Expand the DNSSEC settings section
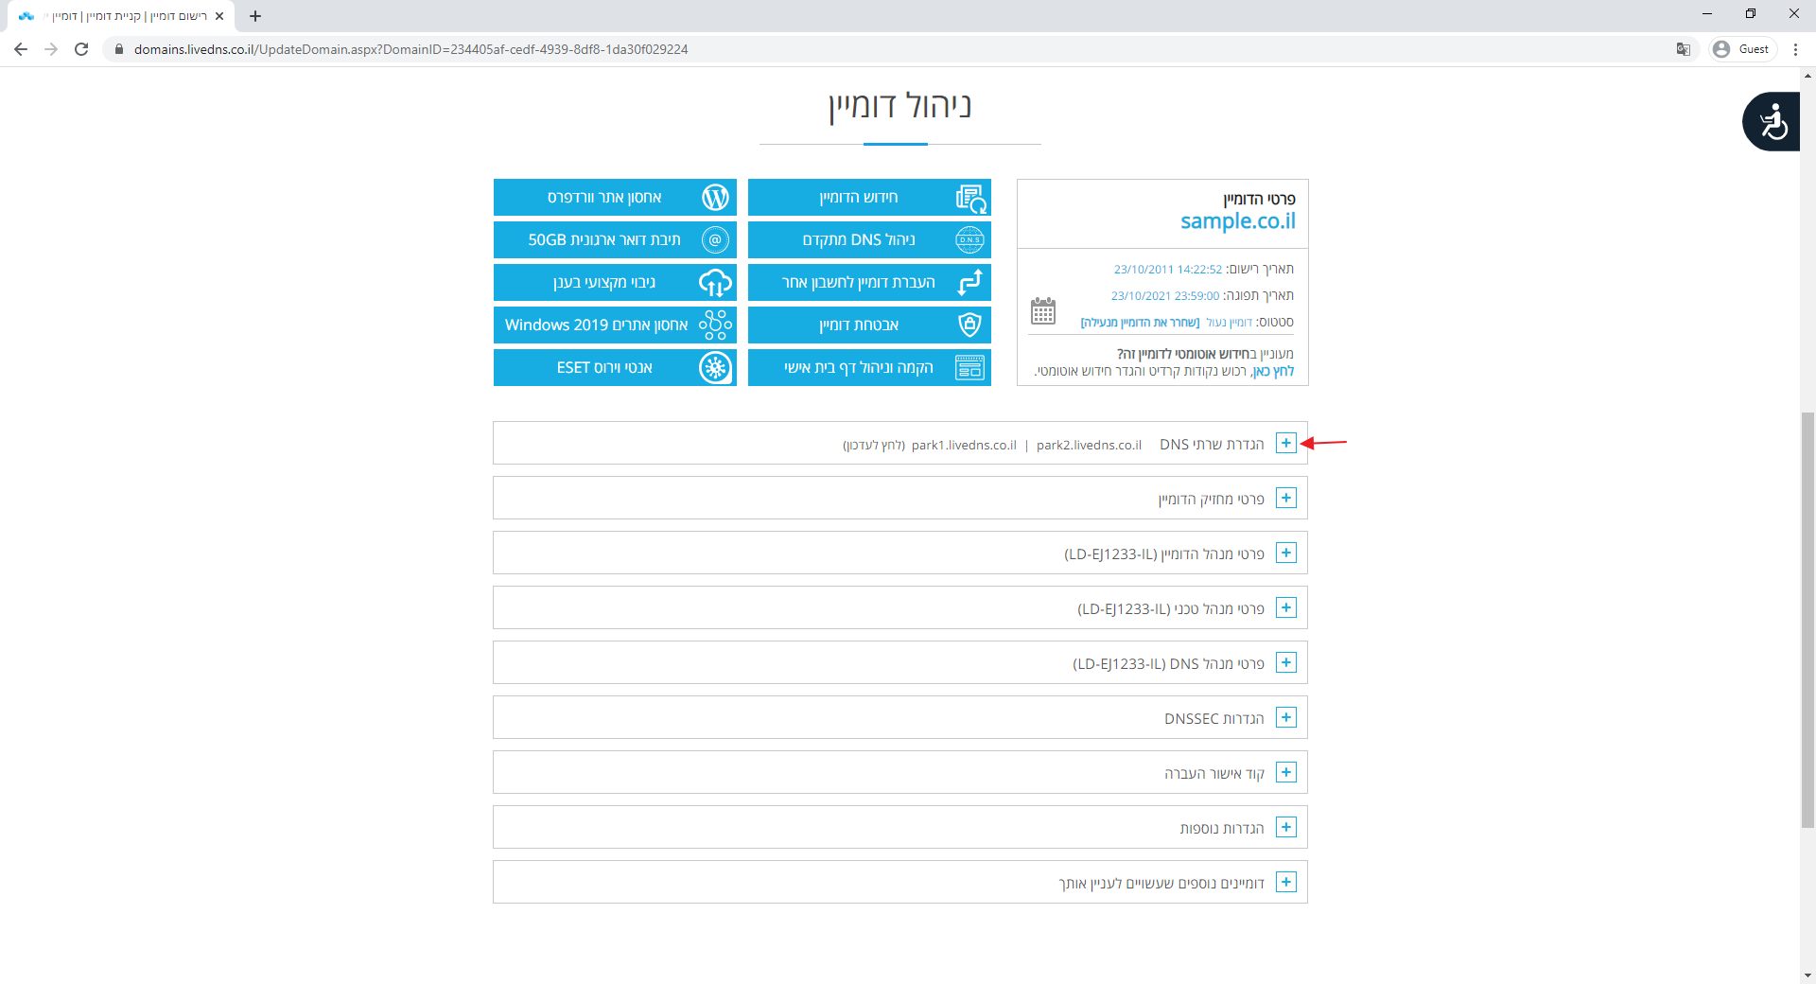Viewport: 1816px width, 984px height. point(1285,717)
